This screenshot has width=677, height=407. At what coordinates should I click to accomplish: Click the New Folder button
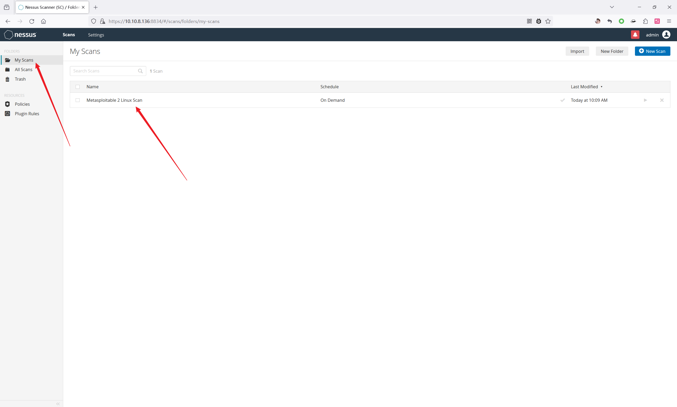tap(612, 51)
